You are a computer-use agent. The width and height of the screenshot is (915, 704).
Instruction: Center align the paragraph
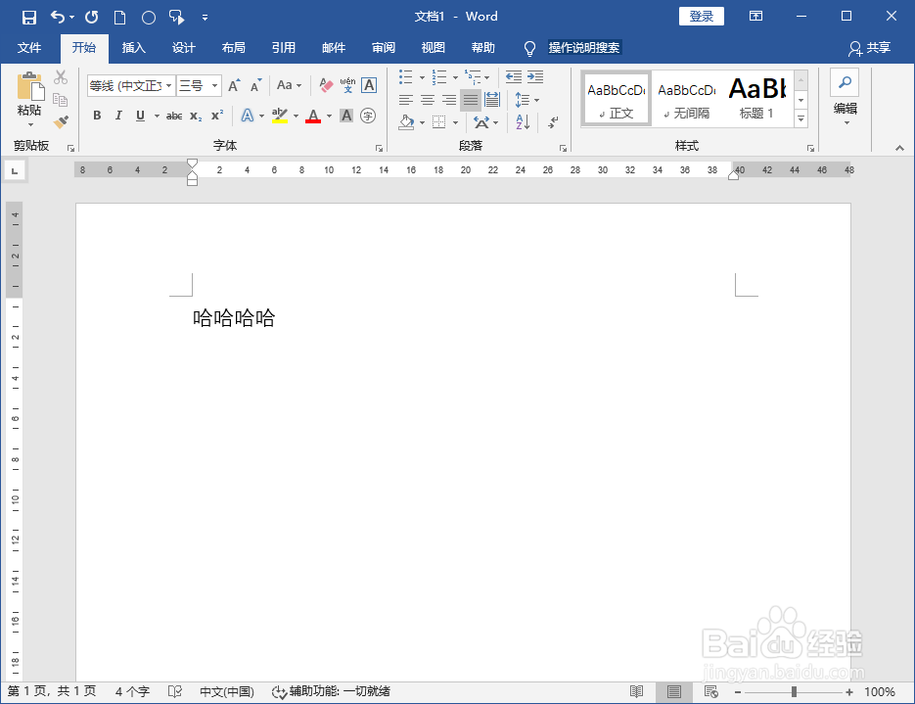pyautogui.click(x=427, y=99)
